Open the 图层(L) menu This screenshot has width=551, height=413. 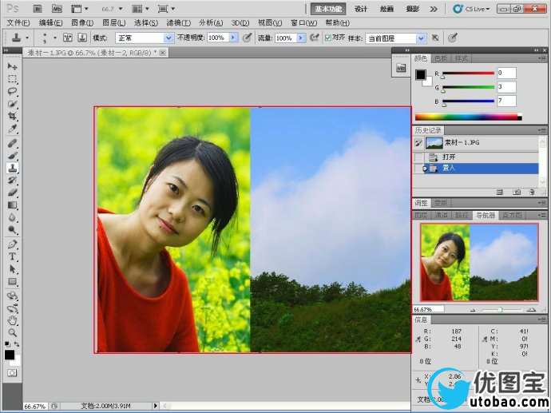[x=114, y=23]
